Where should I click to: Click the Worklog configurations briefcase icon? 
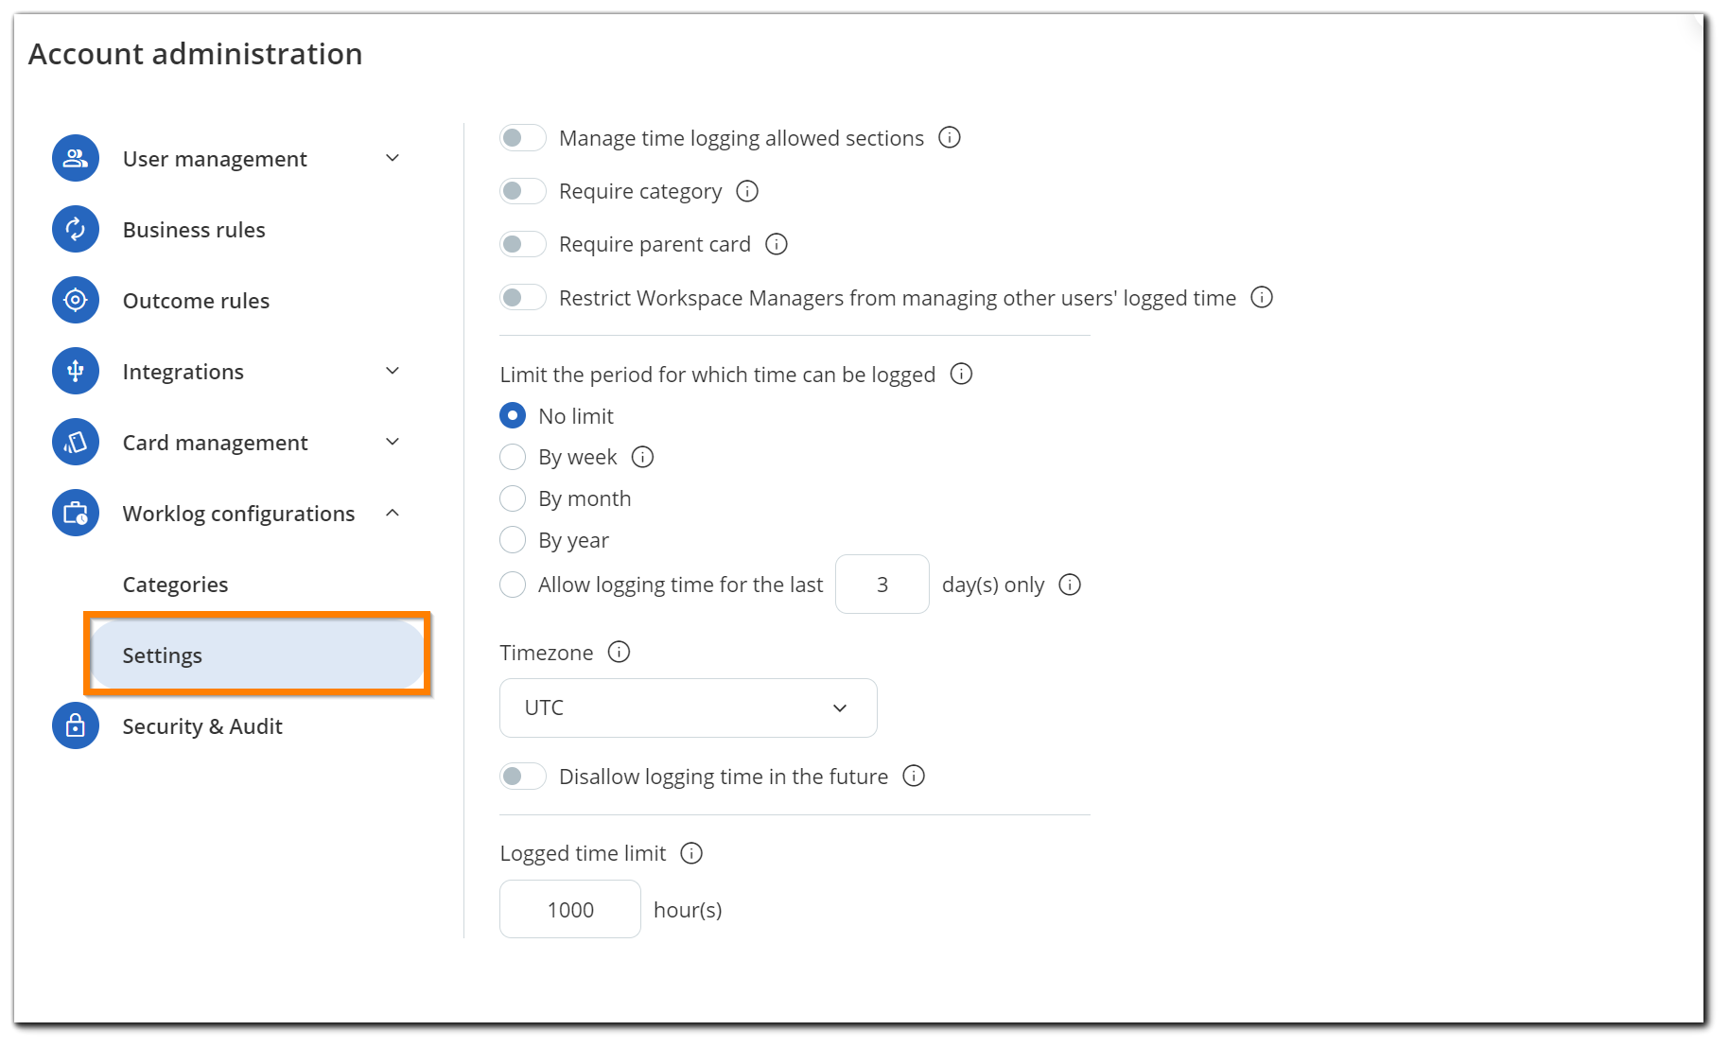coord(75,513)
